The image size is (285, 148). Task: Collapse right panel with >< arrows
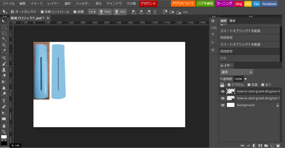pyautogui.click(x=251, y=16)
